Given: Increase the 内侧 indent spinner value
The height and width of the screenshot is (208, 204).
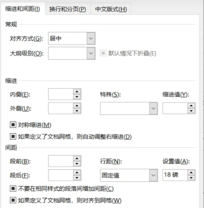Looking at the screenshot, I should click(x=77, y=91).
